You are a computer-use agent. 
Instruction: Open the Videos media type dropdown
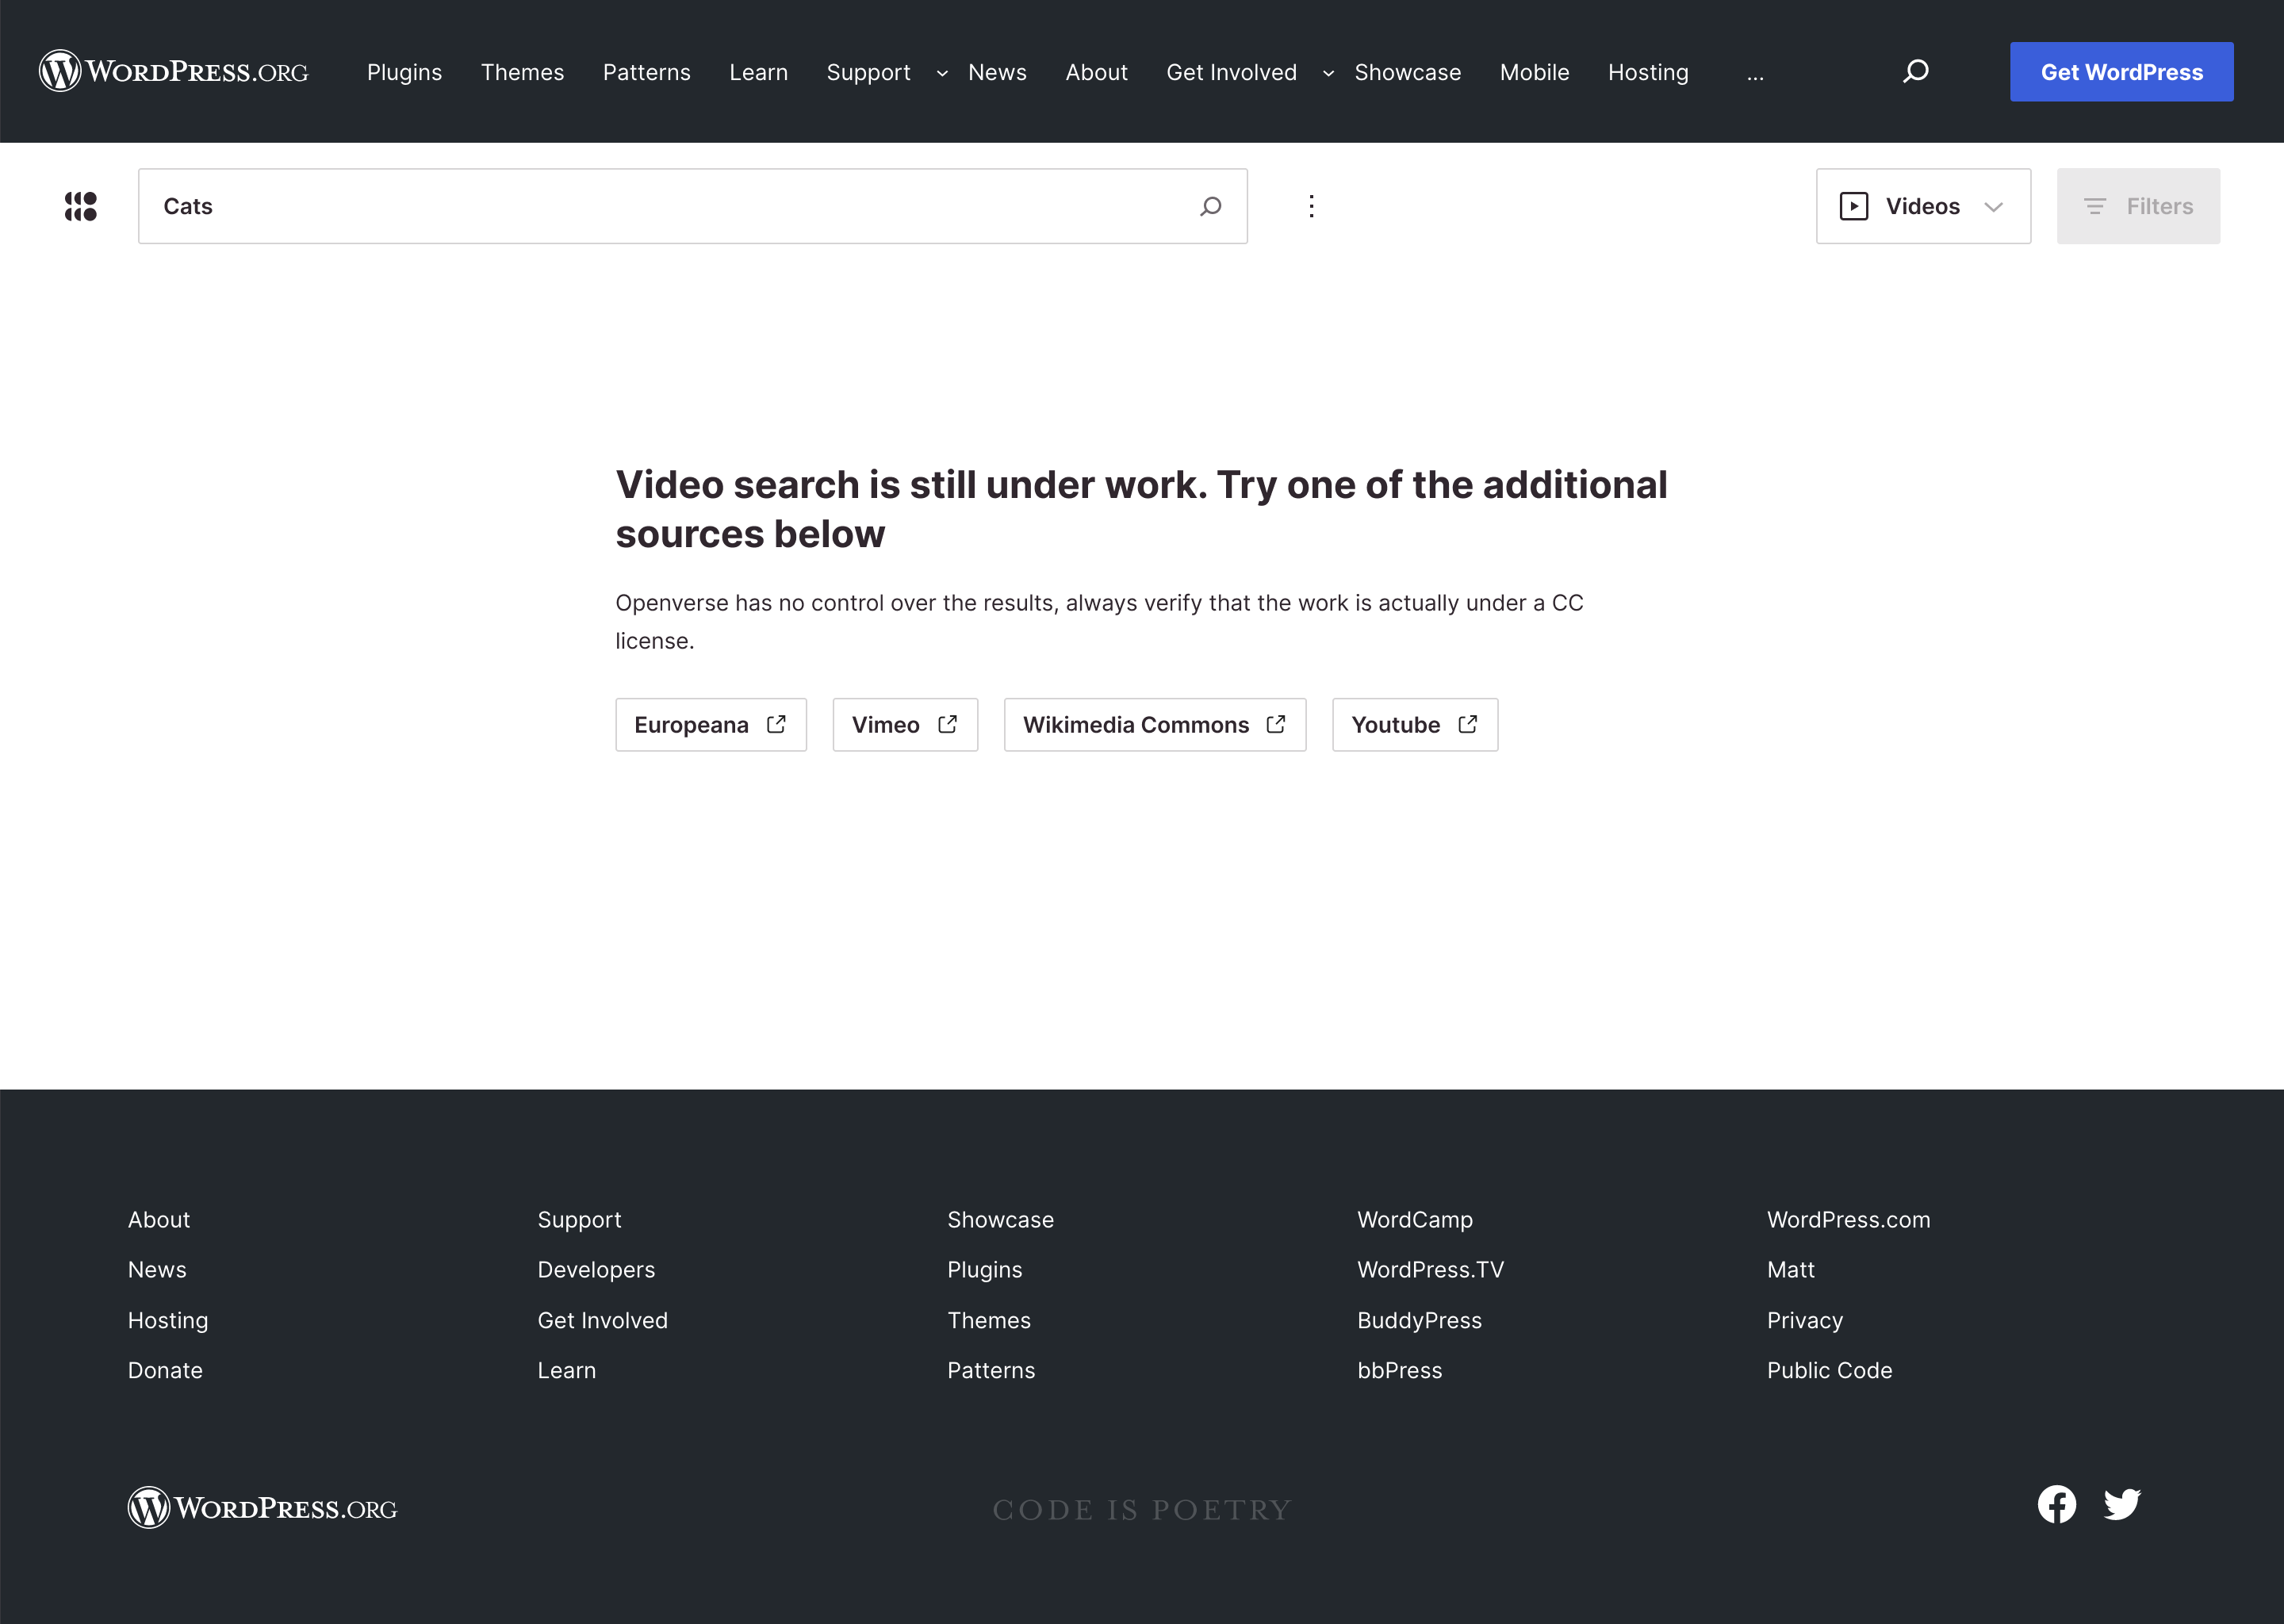pos(1995,207)
